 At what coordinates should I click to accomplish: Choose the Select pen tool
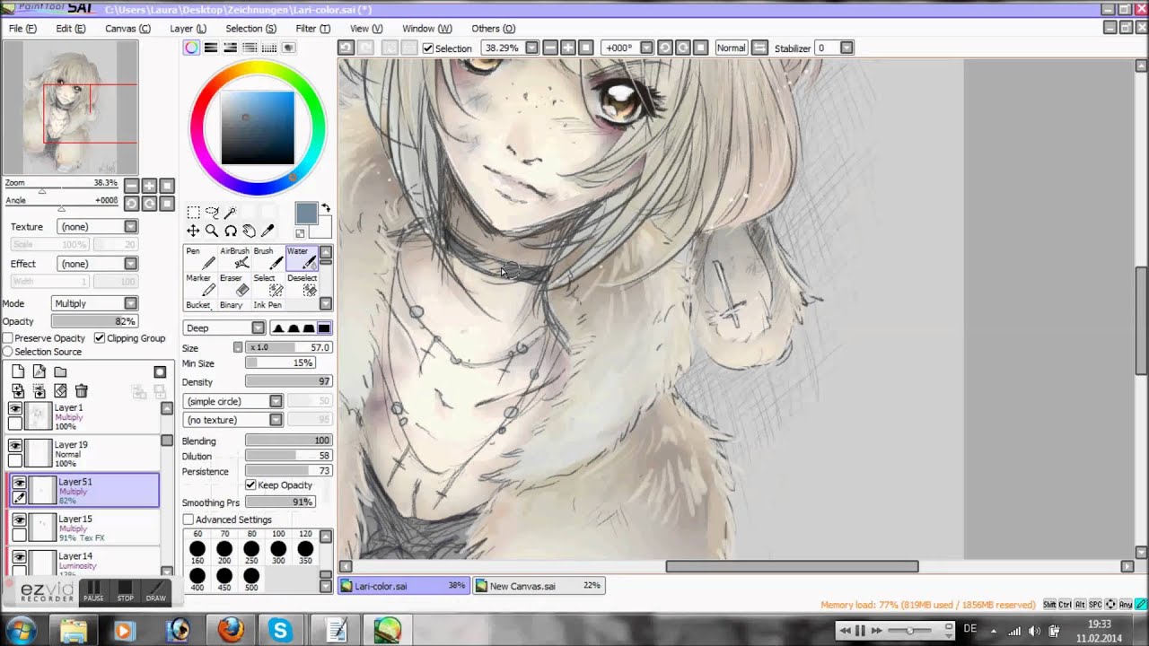coord(268,285)
